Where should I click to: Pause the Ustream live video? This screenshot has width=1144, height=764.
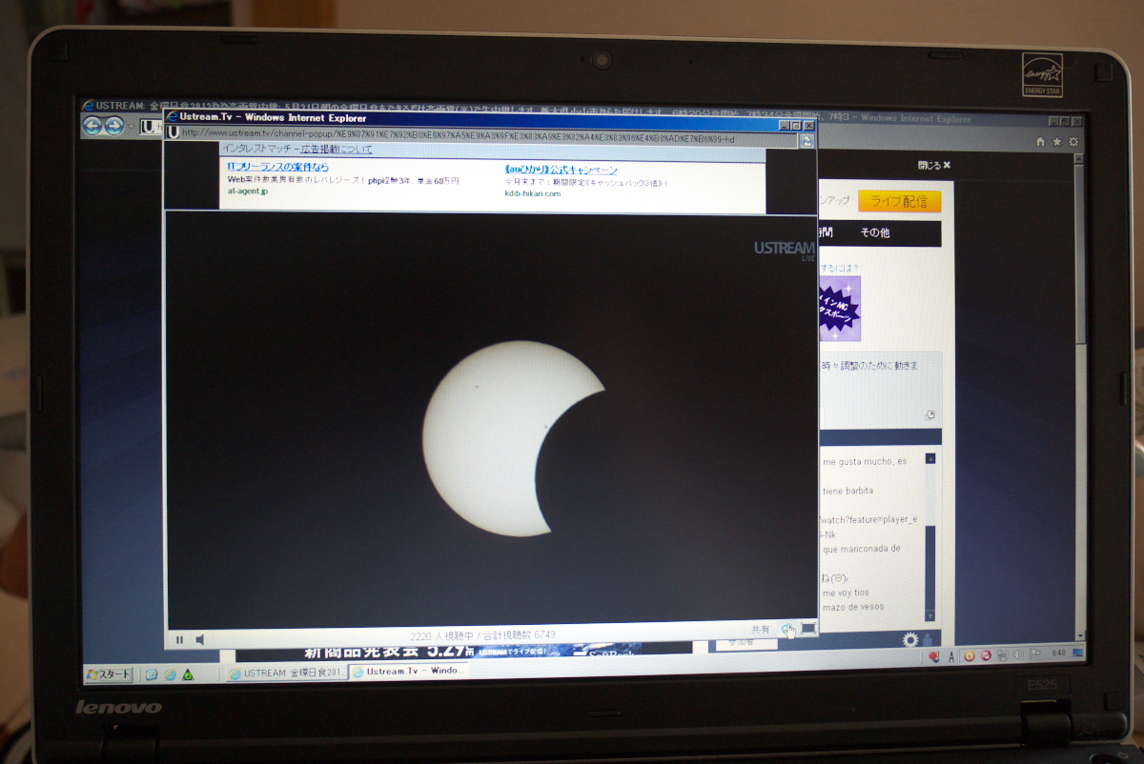point(179,639)
